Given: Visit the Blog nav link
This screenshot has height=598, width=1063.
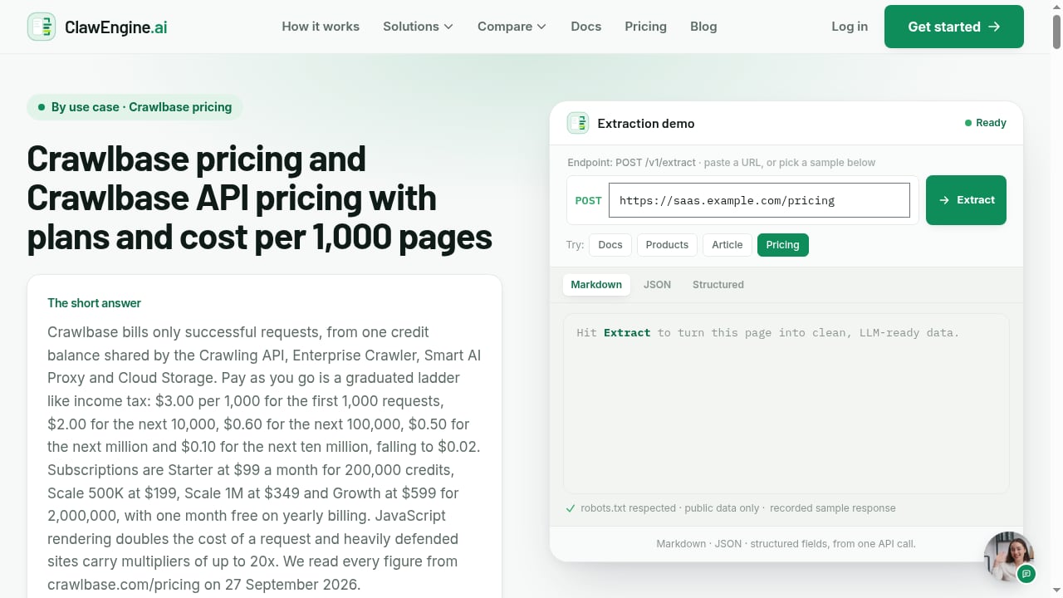Looking at the screenshot, I should [x=703, y=27].
